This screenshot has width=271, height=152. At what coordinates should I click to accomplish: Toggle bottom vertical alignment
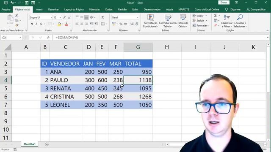click(x=86, y=17)
